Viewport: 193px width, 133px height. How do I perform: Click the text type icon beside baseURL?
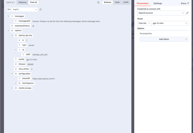coord(19,78)
